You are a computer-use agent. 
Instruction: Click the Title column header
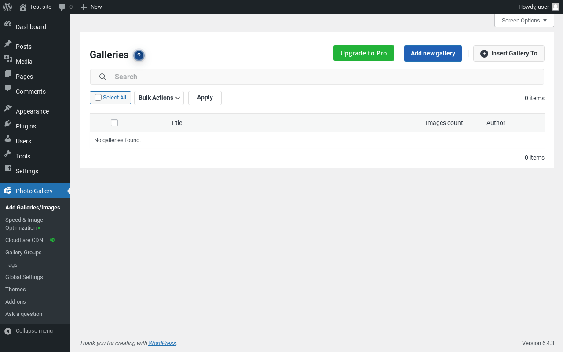[176, 123]
